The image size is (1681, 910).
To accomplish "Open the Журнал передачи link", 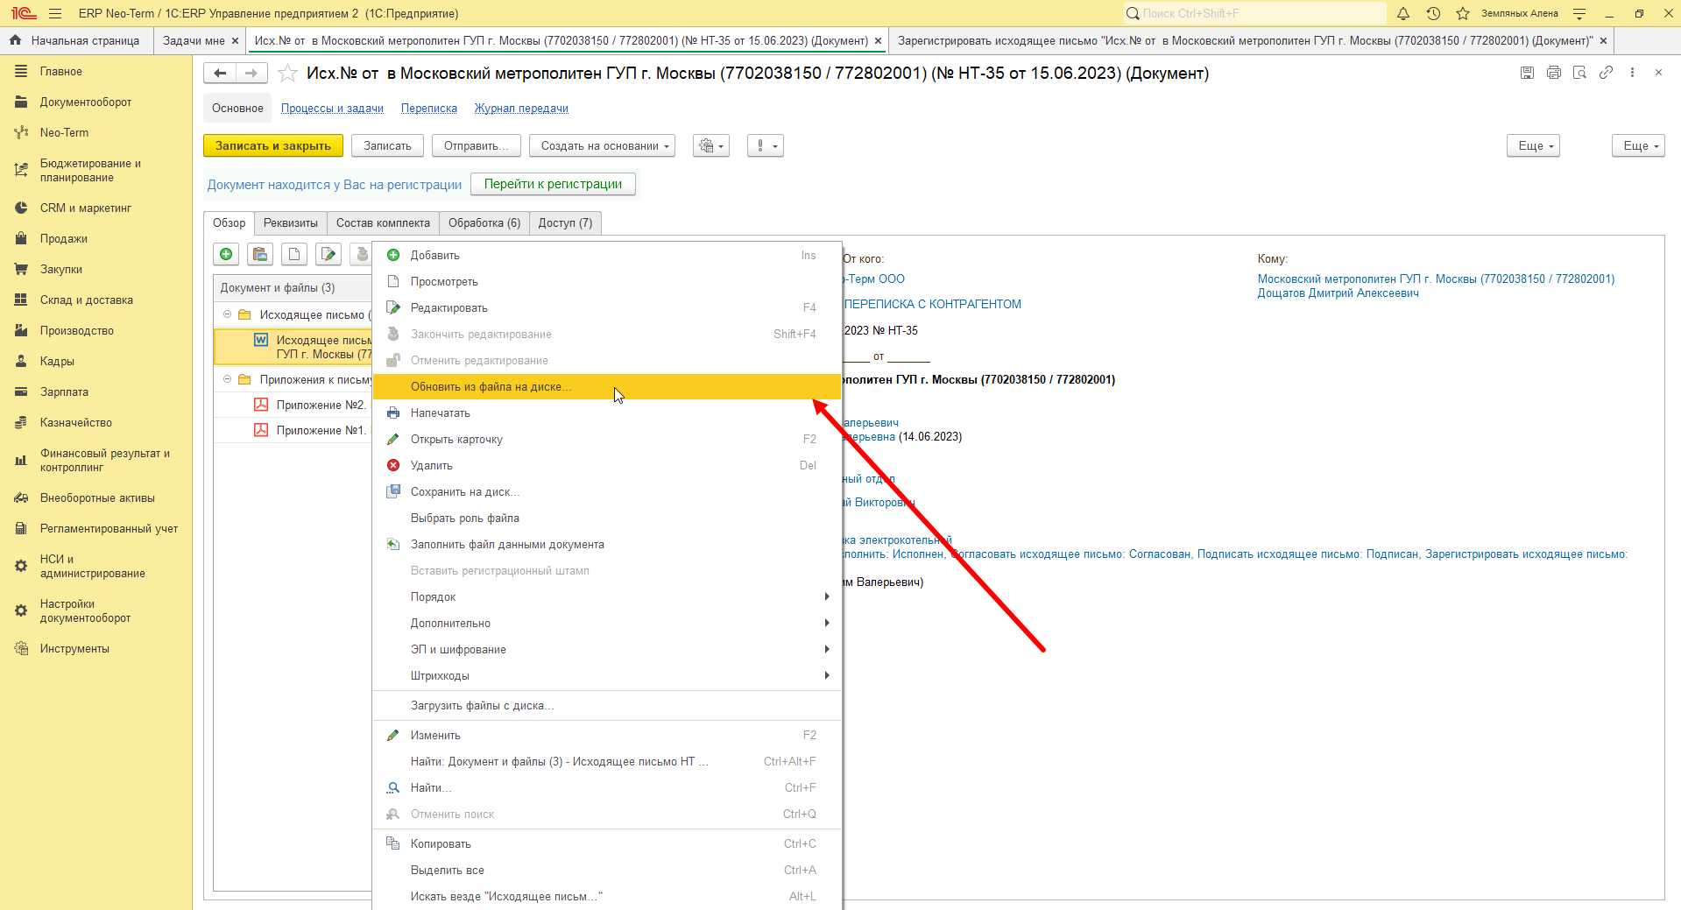I will [x=521, y=109].
